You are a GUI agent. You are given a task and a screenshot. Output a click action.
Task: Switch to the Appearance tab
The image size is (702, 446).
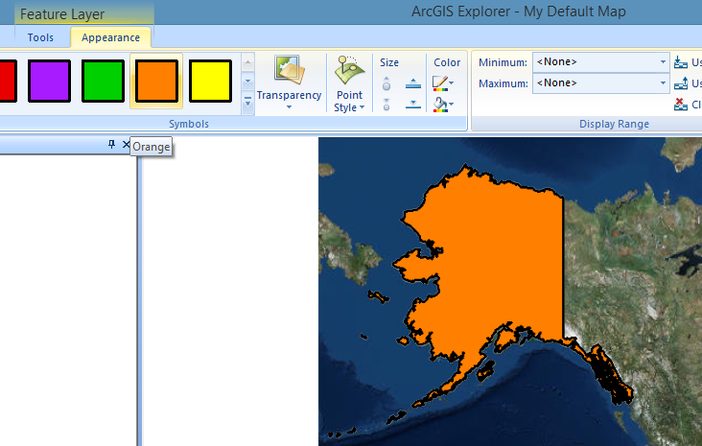point(110,37)
